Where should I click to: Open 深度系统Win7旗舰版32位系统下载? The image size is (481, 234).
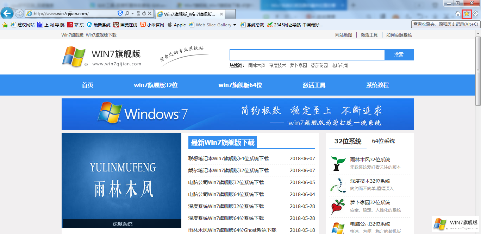pyautogui.click(x=226, y=206)
